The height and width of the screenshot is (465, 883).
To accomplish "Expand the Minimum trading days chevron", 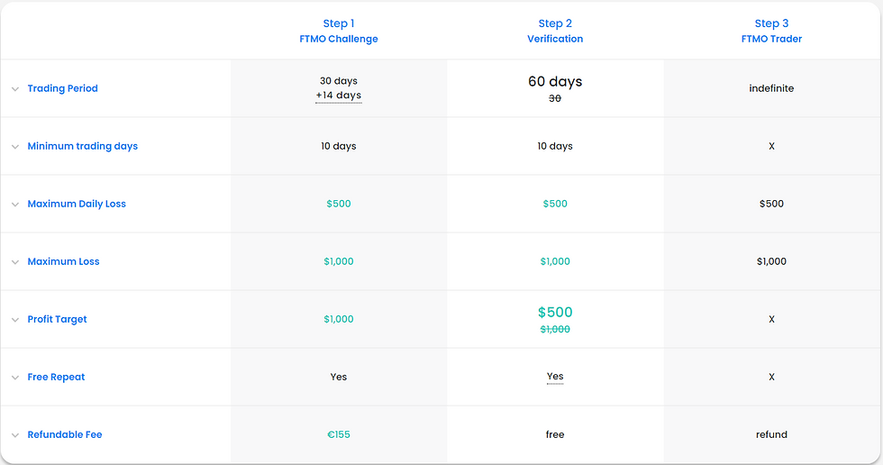I will tap(15, 147).
